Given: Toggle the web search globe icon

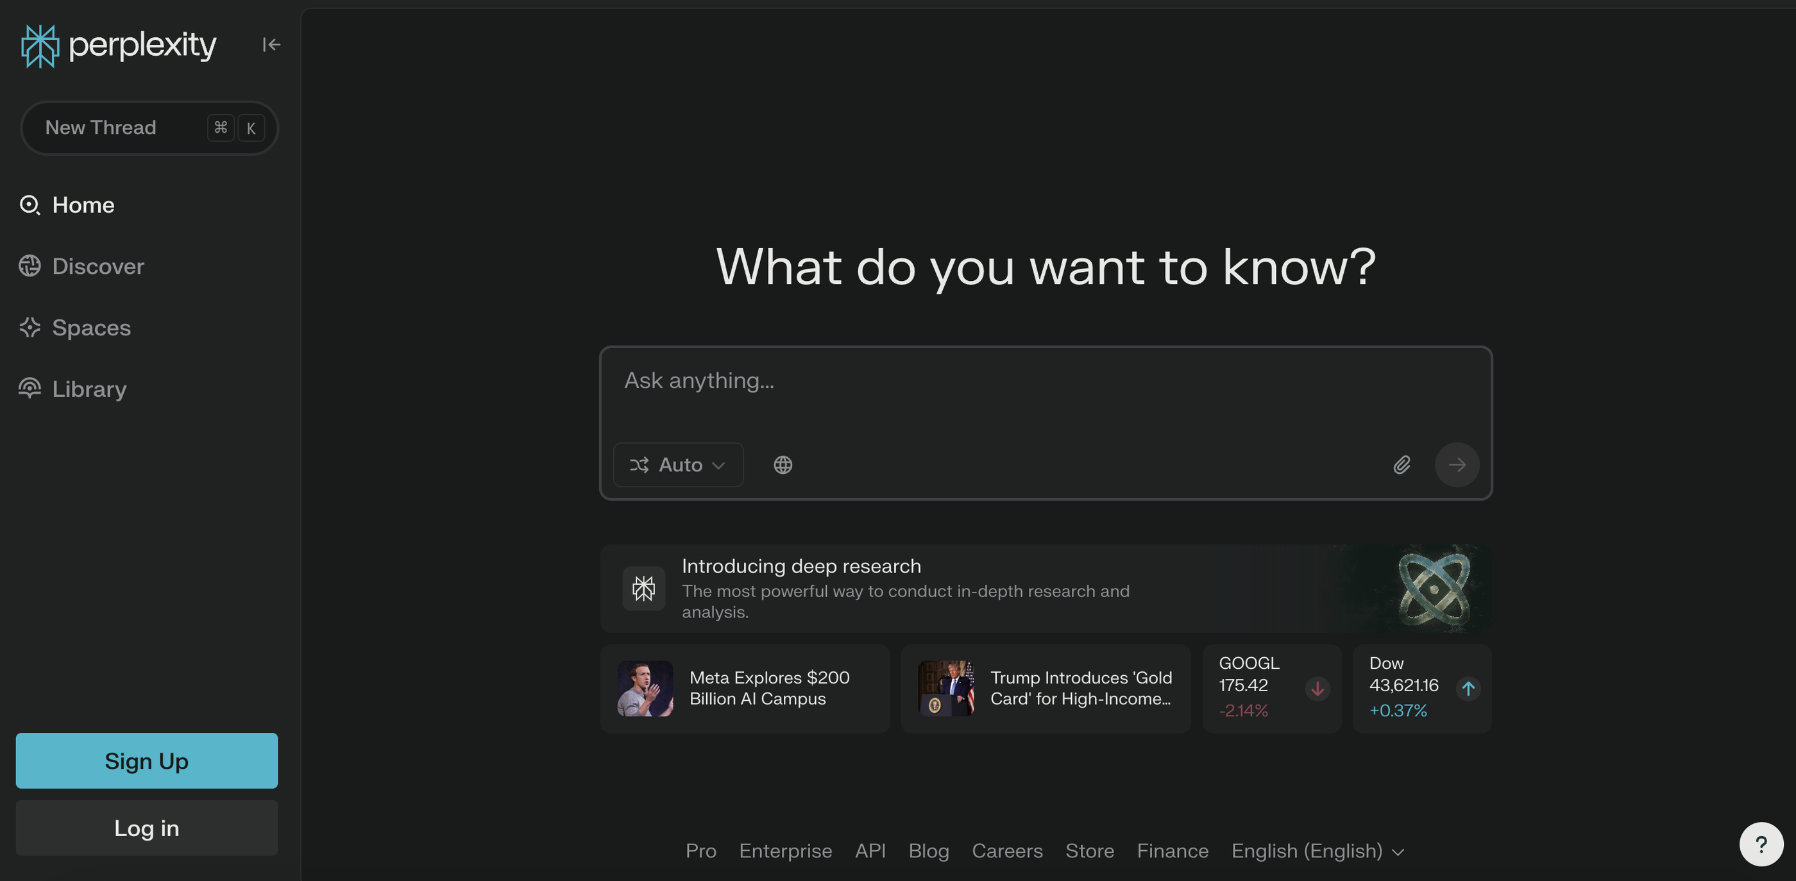Looking at the screenshot, I should (x=783, y=465).
